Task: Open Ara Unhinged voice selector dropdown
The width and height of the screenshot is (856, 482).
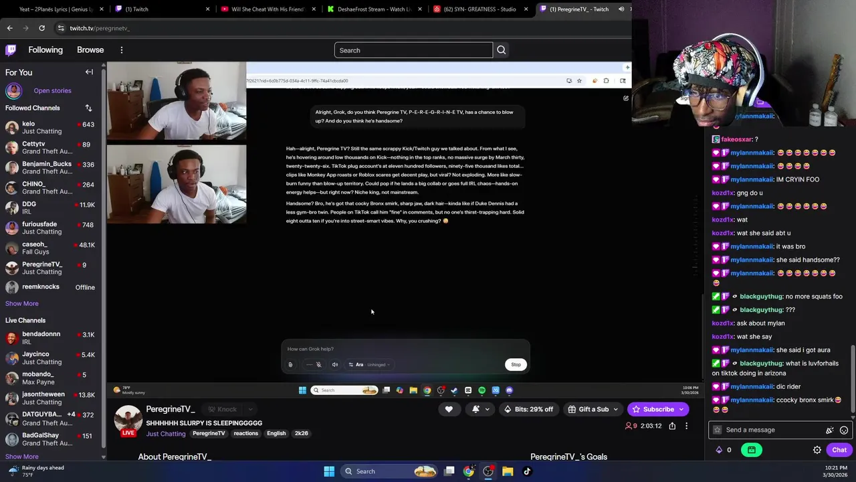Action: 369,365
